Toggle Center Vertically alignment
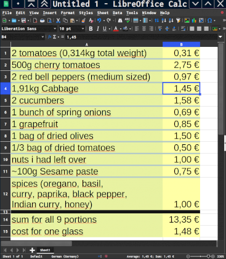Viewport: 226px width, 259px height. (167, 29)
